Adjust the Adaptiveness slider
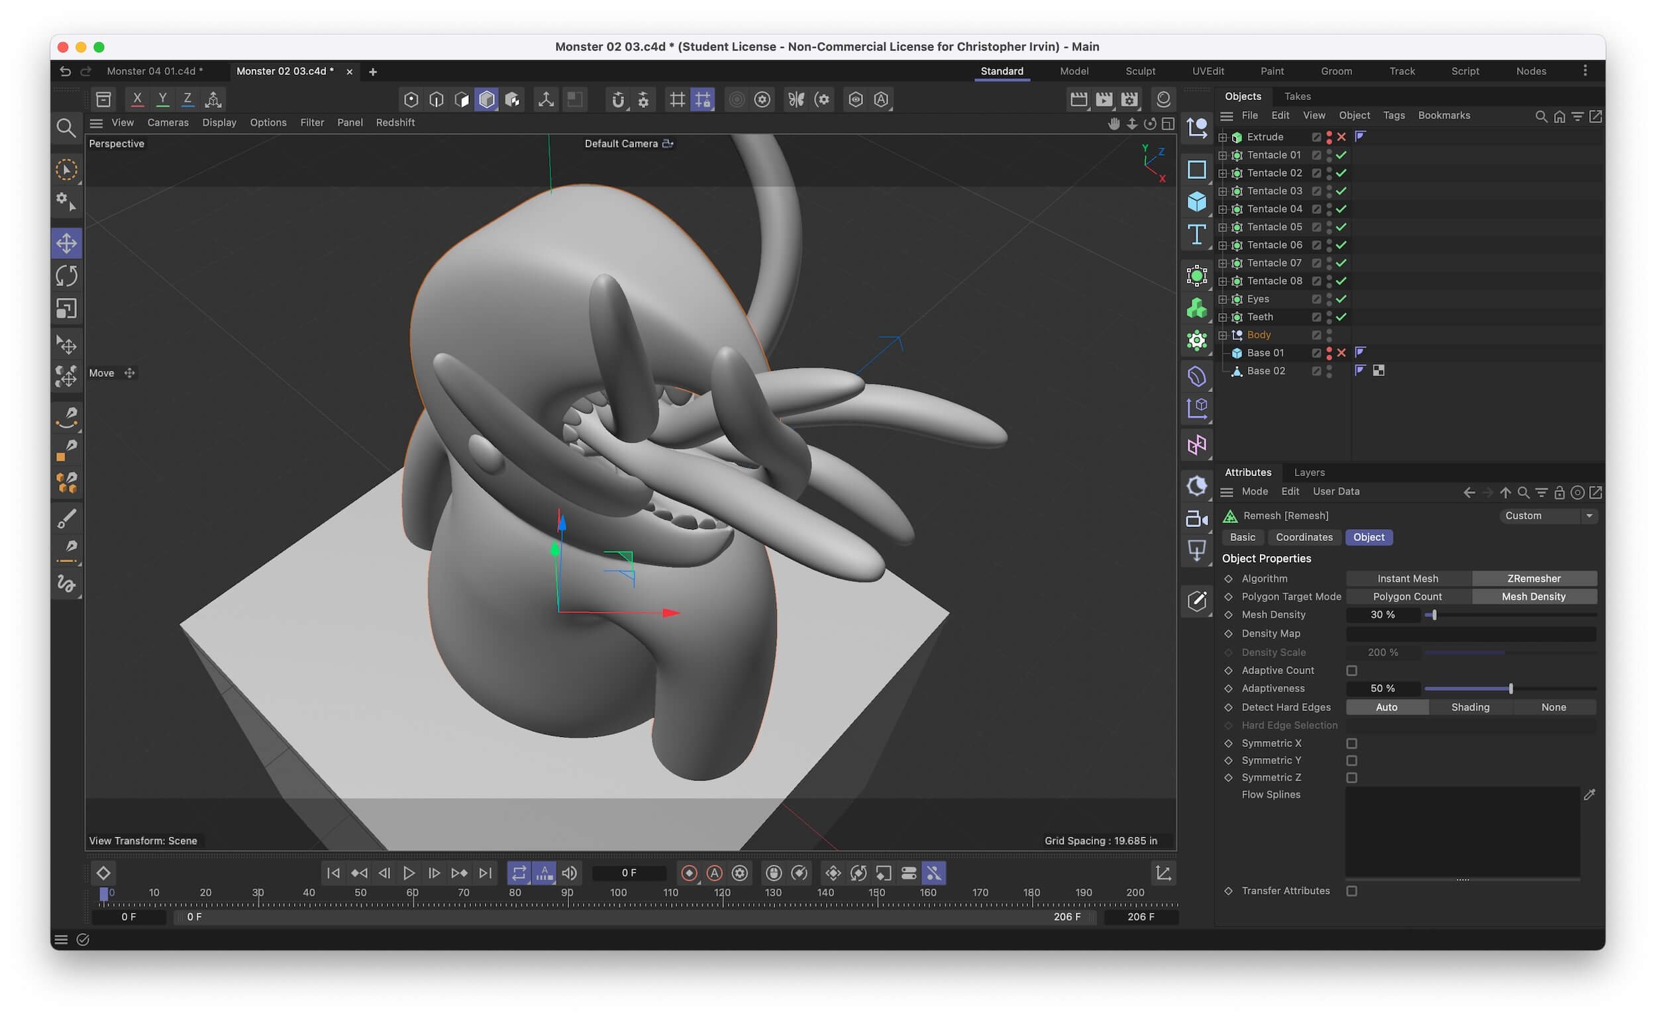 (x=1510, y=689)
